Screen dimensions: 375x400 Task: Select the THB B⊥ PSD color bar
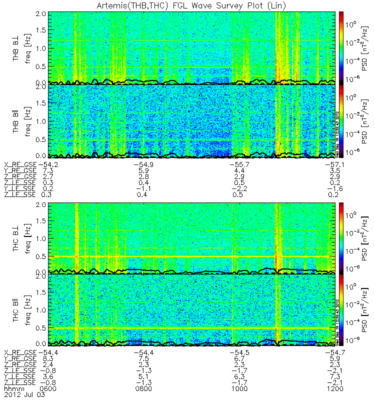[341, 48]
